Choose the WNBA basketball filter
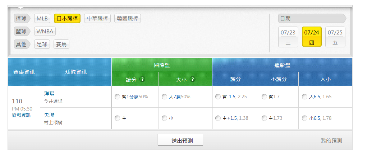The image size is (372, 155). [45, 31]
